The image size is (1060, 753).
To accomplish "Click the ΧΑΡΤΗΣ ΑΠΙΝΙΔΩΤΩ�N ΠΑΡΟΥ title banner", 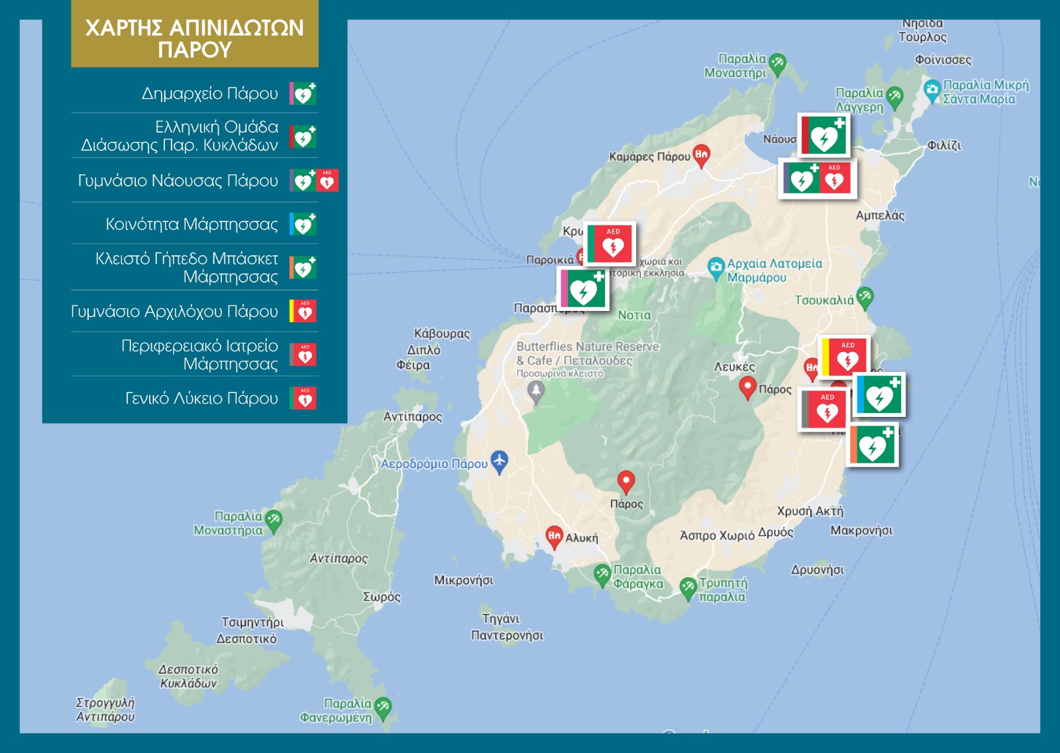I will tap(195, 37).
